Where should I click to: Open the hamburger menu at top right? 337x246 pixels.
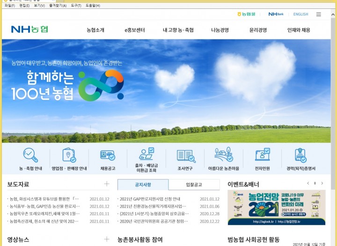tap(319, 14)
